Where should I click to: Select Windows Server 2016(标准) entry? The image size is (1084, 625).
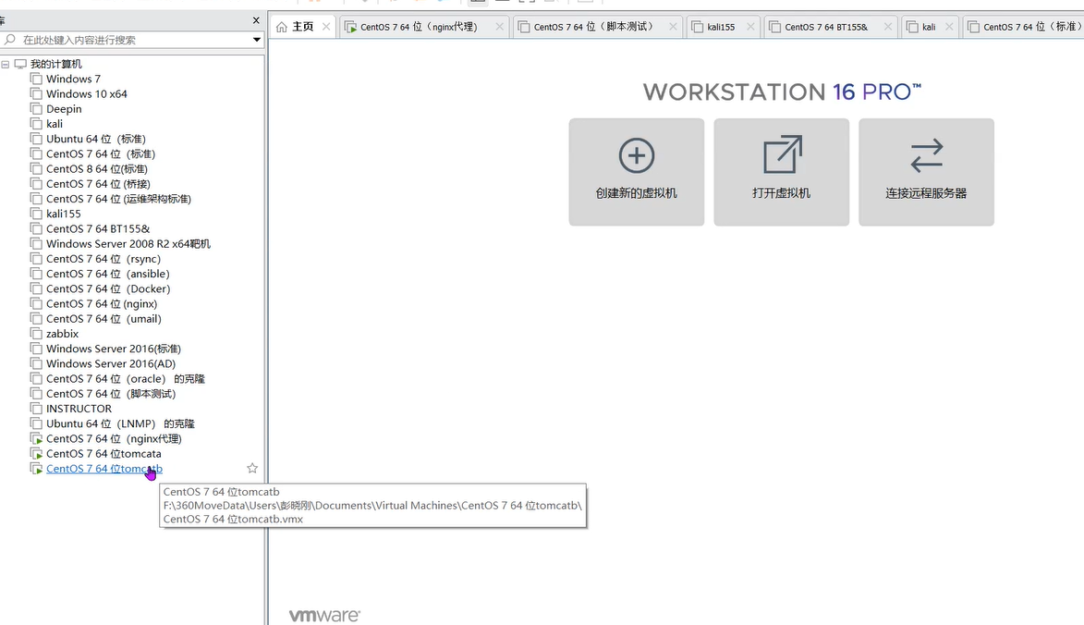(x=114, y=349)
